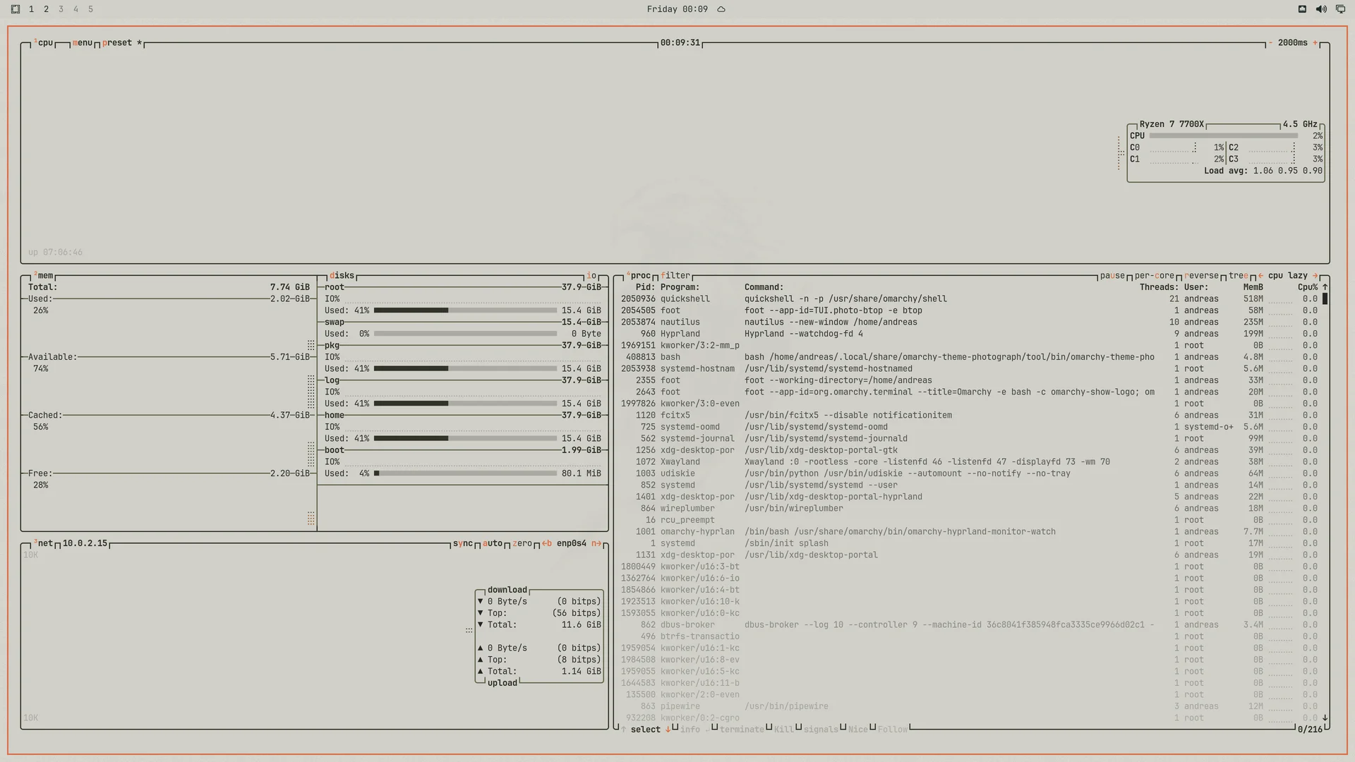Move process selection down with select arrow
The height and width of the screenshot is (762, 1355).
pos(668,730)
